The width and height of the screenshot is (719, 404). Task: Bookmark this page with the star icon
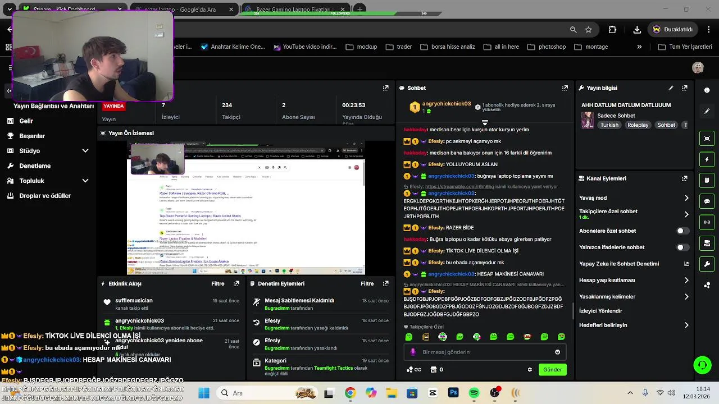589,30
